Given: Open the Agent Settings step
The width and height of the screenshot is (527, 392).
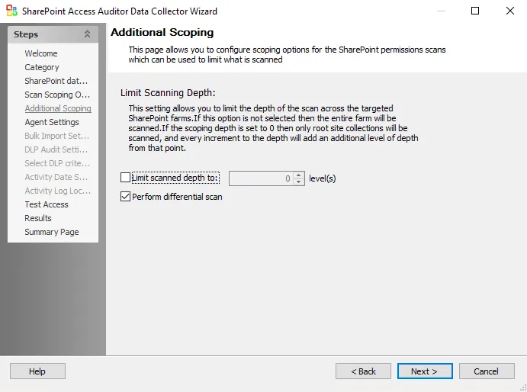Looking at the screenshot, I should [52, 122].
